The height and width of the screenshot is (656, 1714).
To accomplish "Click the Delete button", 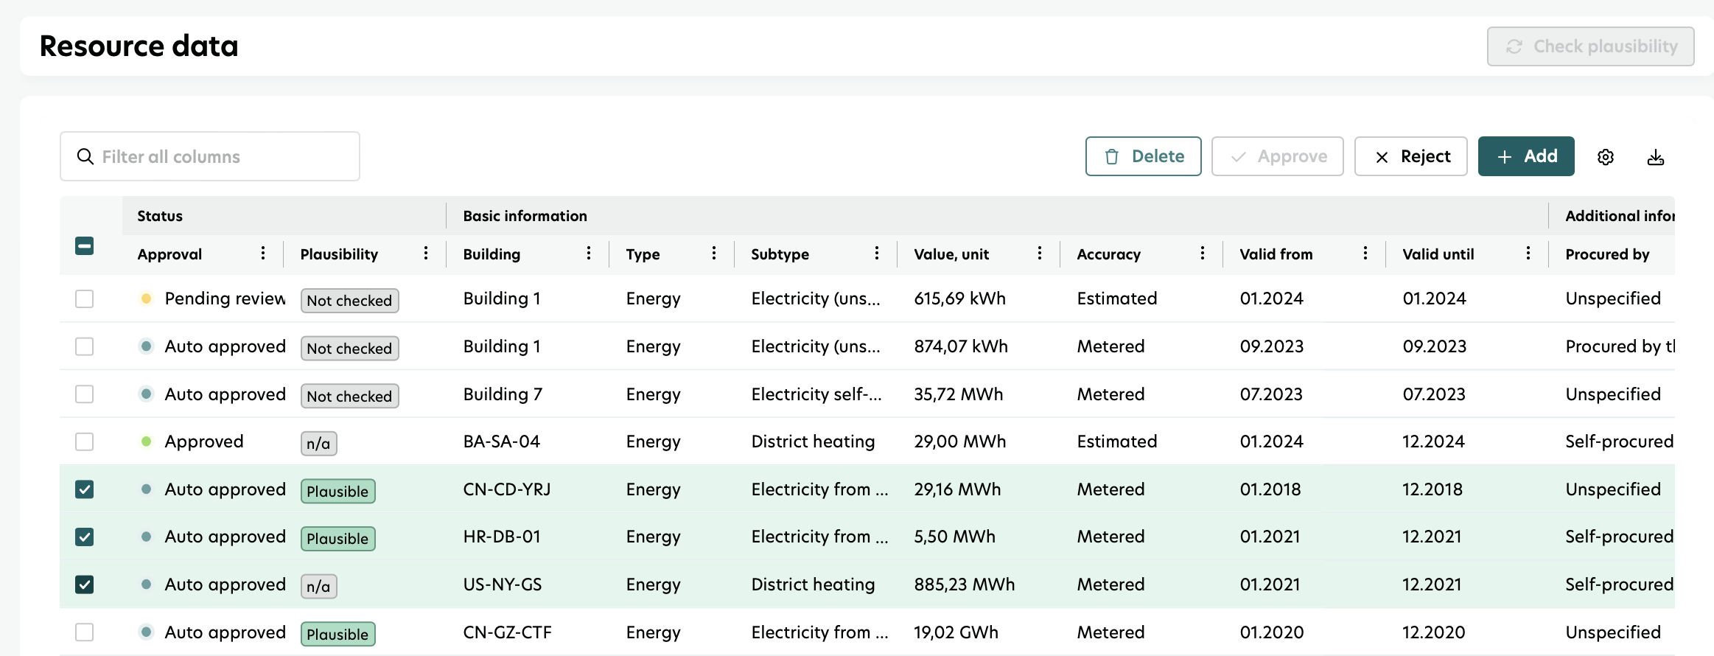I will 1143,156.
